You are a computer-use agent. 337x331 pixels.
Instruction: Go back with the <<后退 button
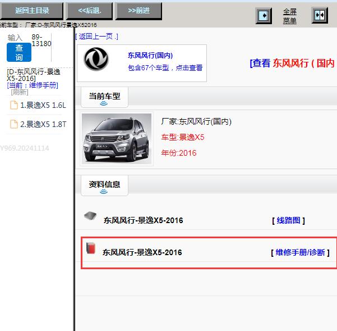tap(89, 11)
